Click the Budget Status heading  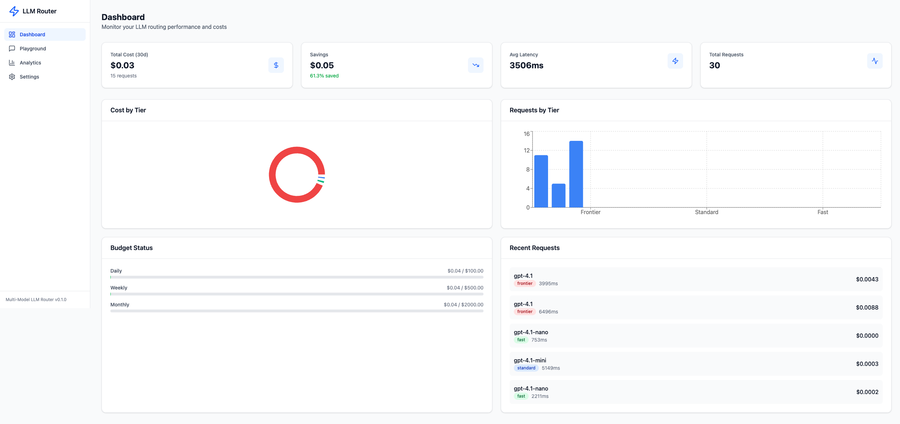132,248
